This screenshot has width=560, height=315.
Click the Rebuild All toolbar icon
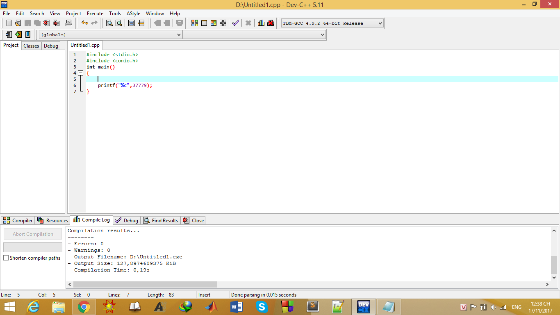223,23
